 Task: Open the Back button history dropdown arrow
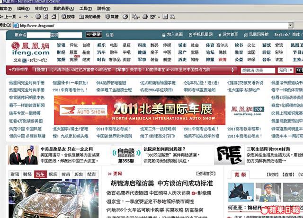click(20, 17)
